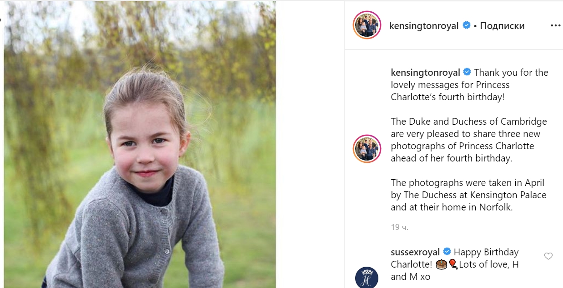Click the balloon emoji in the comment

(x=453, y=264)
